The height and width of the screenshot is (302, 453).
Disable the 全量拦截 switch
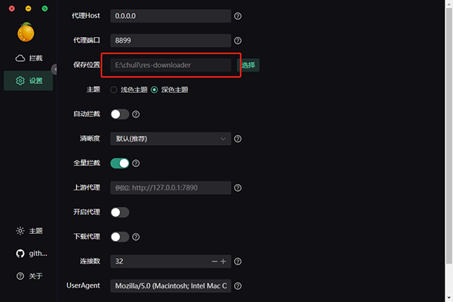[119, 163]
